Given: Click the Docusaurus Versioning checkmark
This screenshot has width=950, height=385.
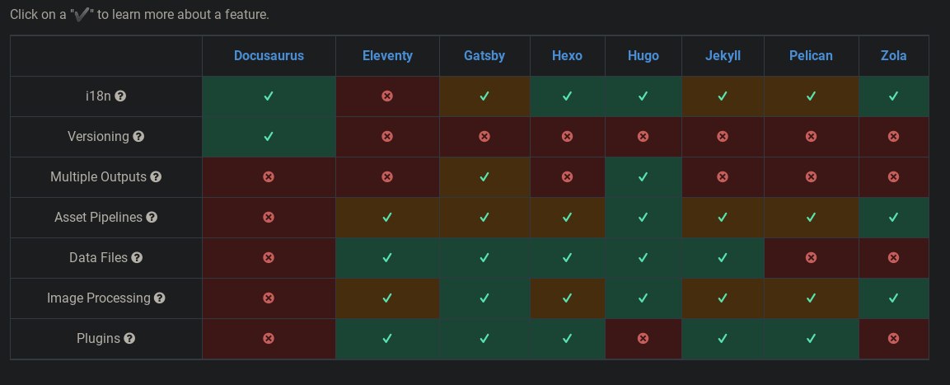Looking at the screenshot, I should (x=269, y=136).
